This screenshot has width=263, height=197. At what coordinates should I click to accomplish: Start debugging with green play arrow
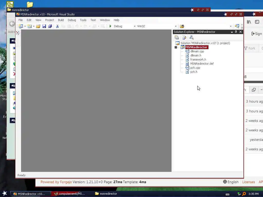[x=110, y=26]
